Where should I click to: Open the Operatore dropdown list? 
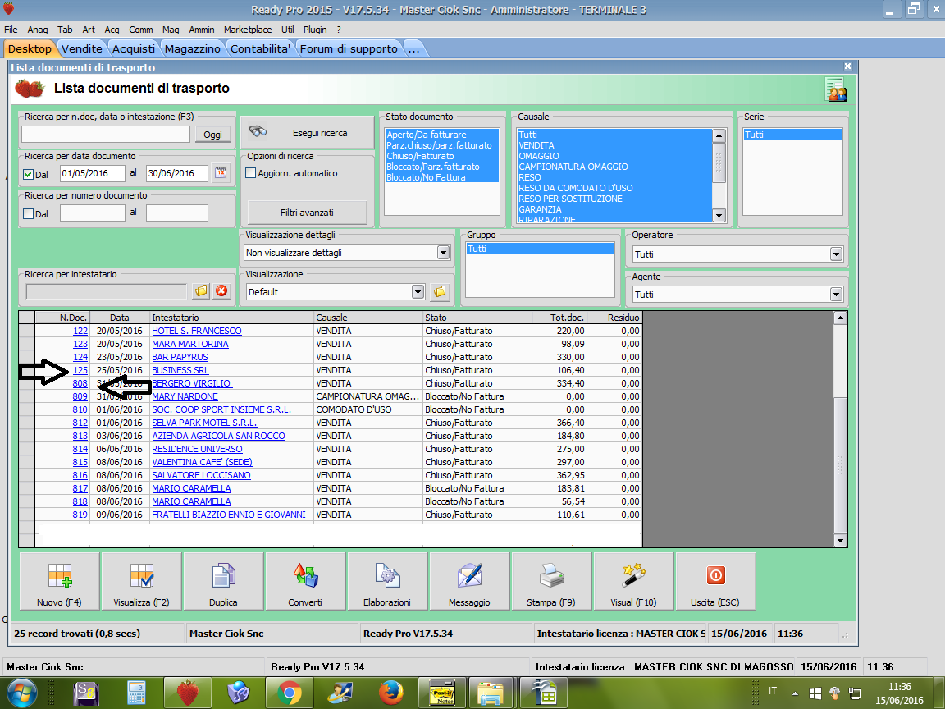tap(836, 254)
